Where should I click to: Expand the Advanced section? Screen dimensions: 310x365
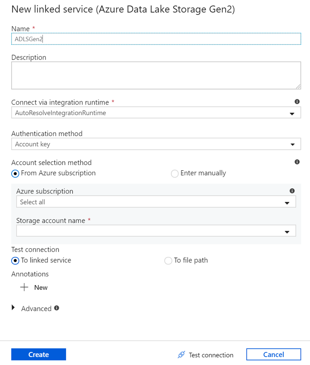pyautogui.click(x=13, y=308)
